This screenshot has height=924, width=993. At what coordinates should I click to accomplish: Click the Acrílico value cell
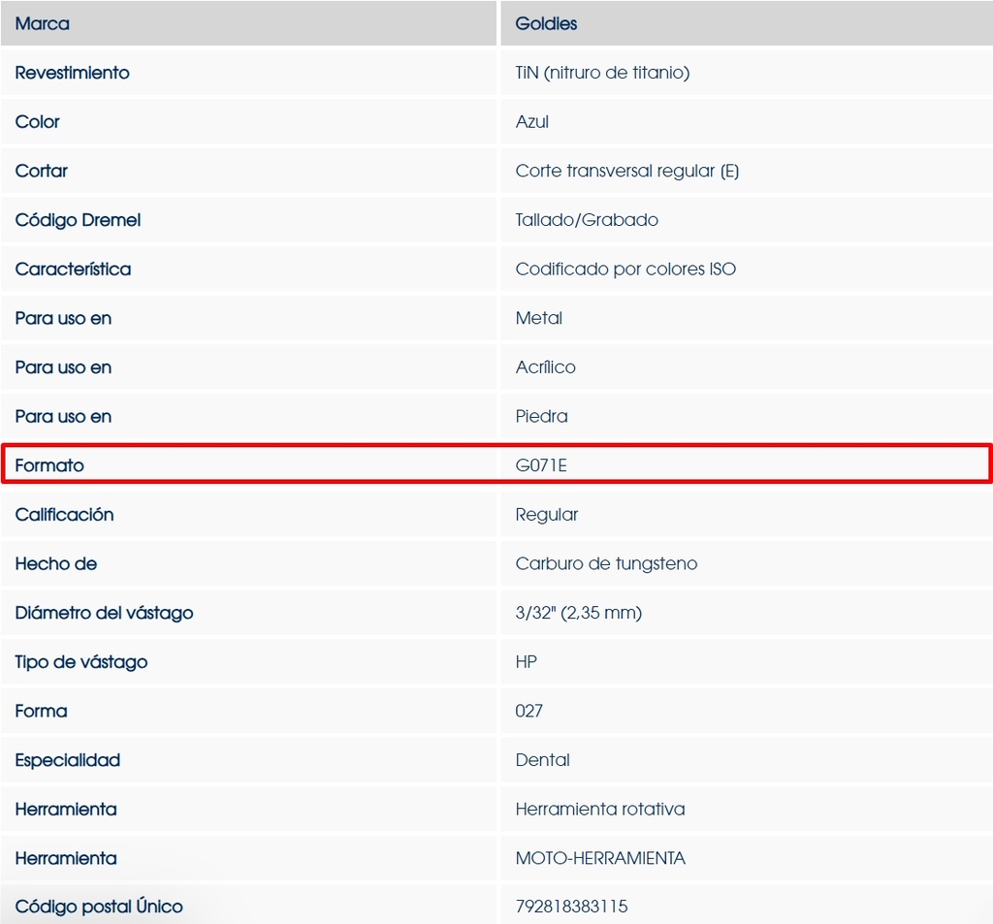545,367
